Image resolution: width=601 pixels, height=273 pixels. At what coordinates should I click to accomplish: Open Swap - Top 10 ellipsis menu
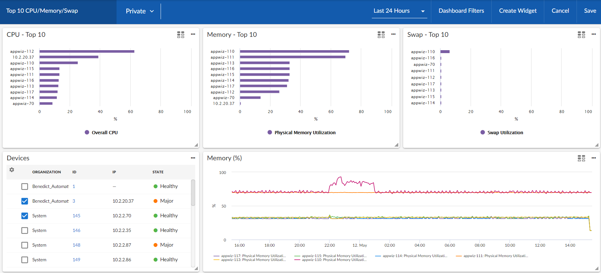593,34
